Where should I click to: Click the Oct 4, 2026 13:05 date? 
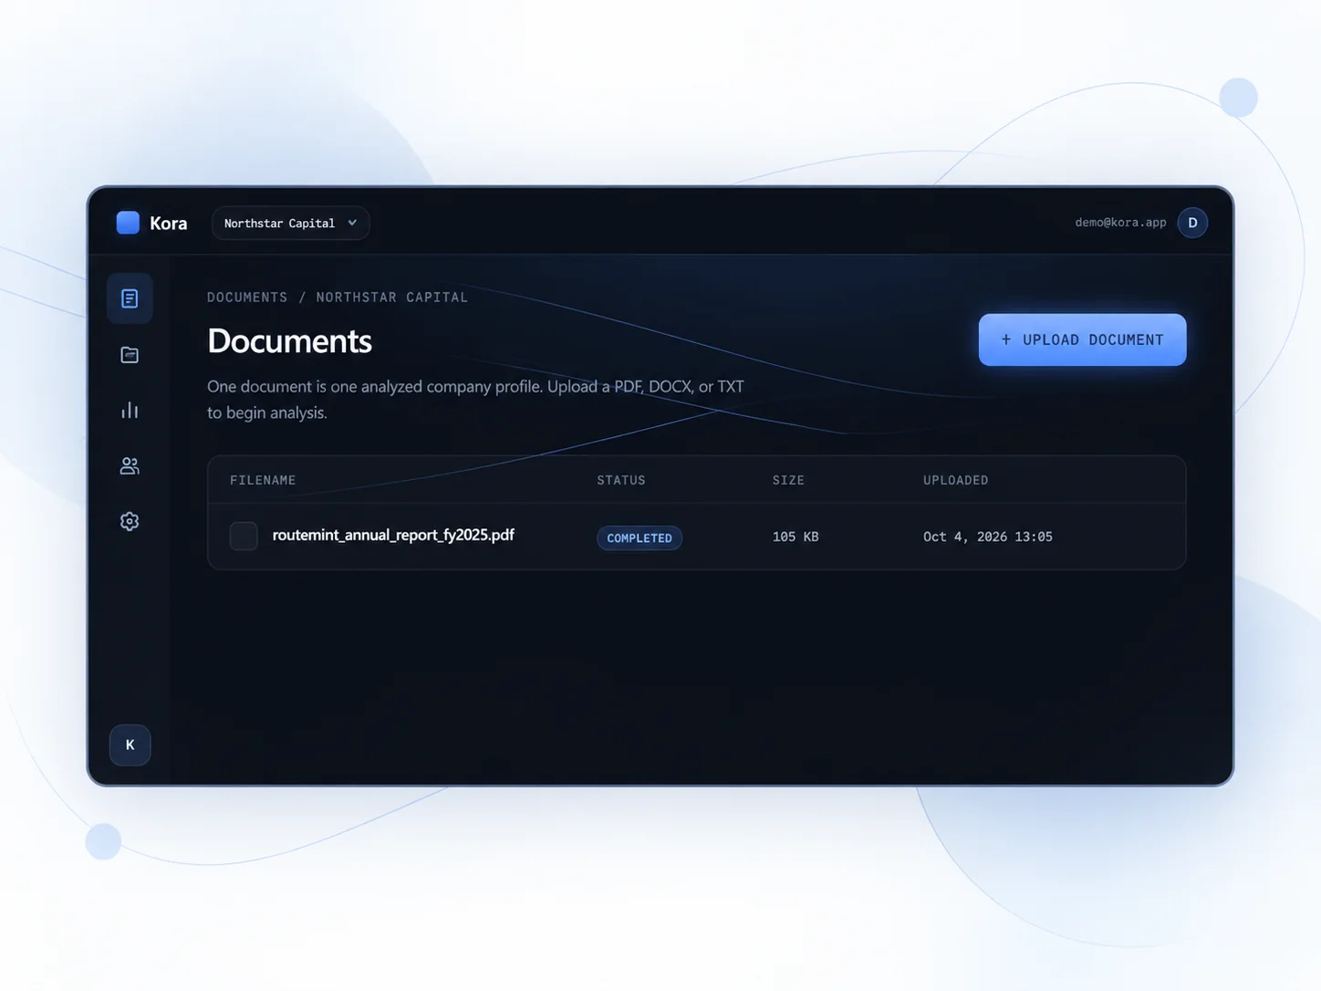[988, 537]
